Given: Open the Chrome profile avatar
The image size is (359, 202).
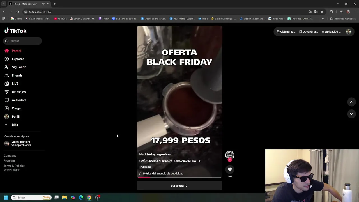Looking at the screenshot, I should [348, 12].
